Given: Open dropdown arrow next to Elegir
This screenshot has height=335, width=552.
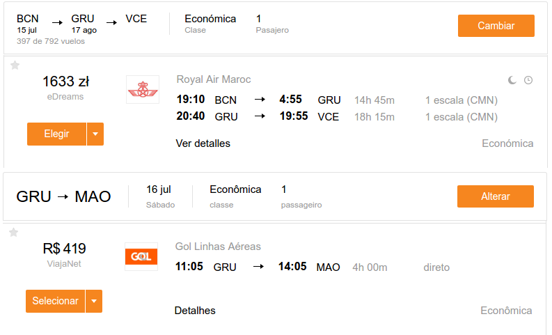Looking at the screenshot, I should [x=95, y=134].
